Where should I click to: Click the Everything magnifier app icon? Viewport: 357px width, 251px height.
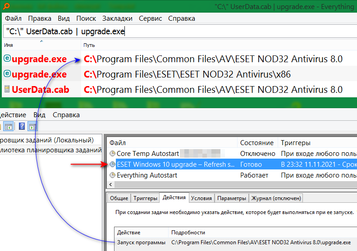click(x=6, y=6)
